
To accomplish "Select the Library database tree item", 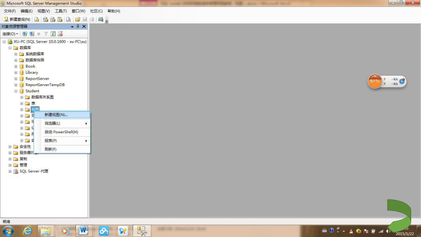I will coord(32,72).
